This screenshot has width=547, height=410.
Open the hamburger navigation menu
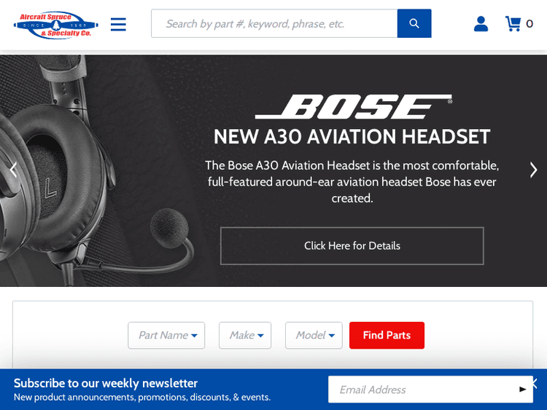pos(118,24)
